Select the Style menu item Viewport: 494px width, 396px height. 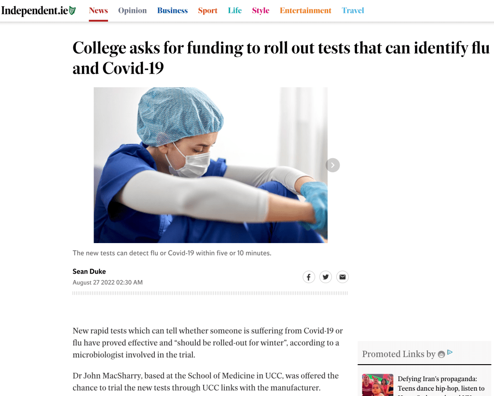261,11
